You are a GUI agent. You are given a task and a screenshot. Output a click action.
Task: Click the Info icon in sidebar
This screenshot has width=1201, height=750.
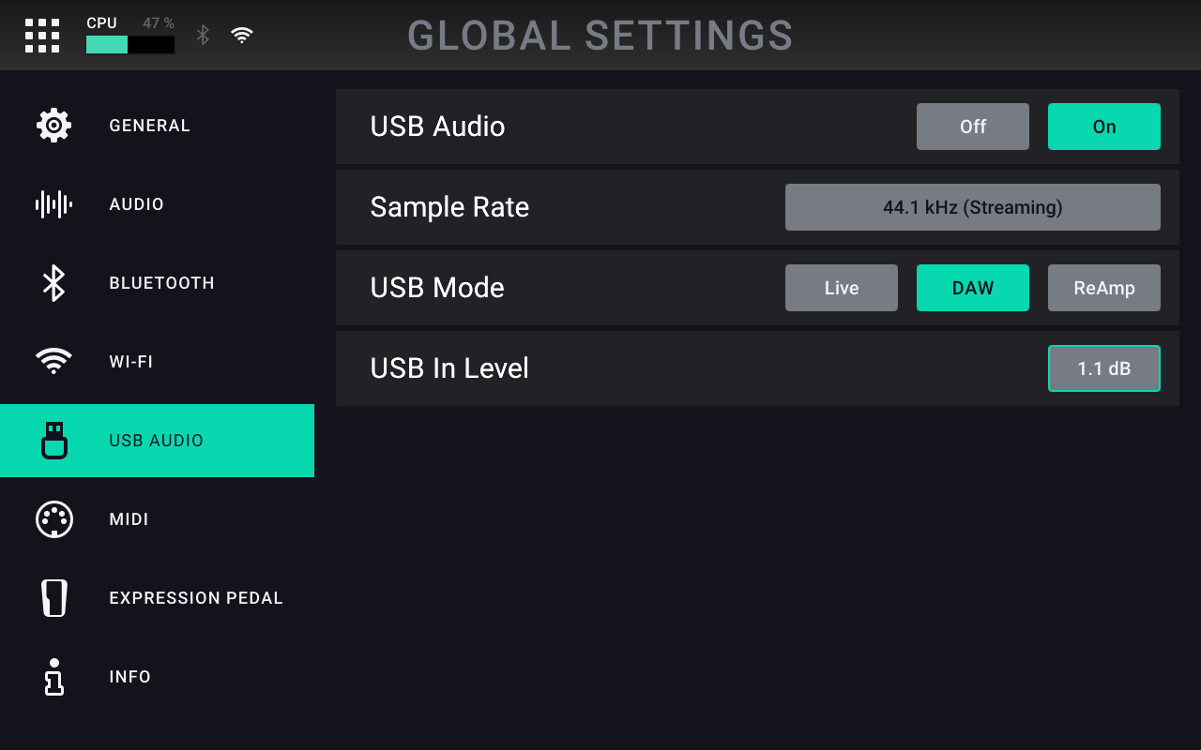(x=54, y=677)
